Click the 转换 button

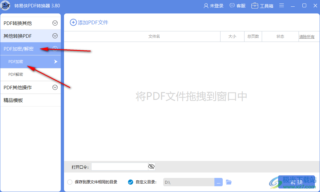tap(296, 182)
